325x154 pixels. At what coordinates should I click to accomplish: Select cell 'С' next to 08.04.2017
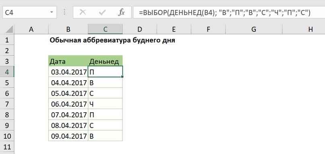105,126
